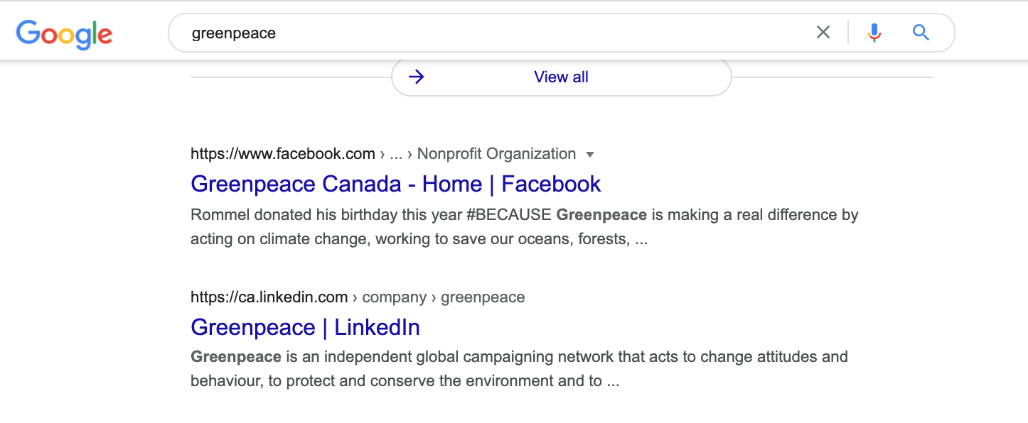Click the arrow inside the View all button
This screenshot has width=1028, height=423.
pyautogui.click(x=416, y=77)
